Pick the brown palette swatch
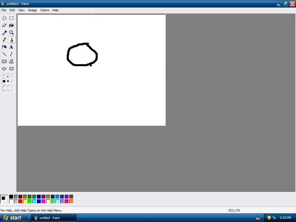This screenshot has width=296, height=222. click(71, 197)
